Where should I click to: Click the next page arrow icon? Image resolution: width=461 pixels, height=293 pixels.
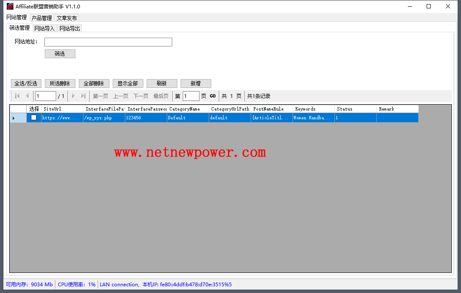tap(73, 96)
